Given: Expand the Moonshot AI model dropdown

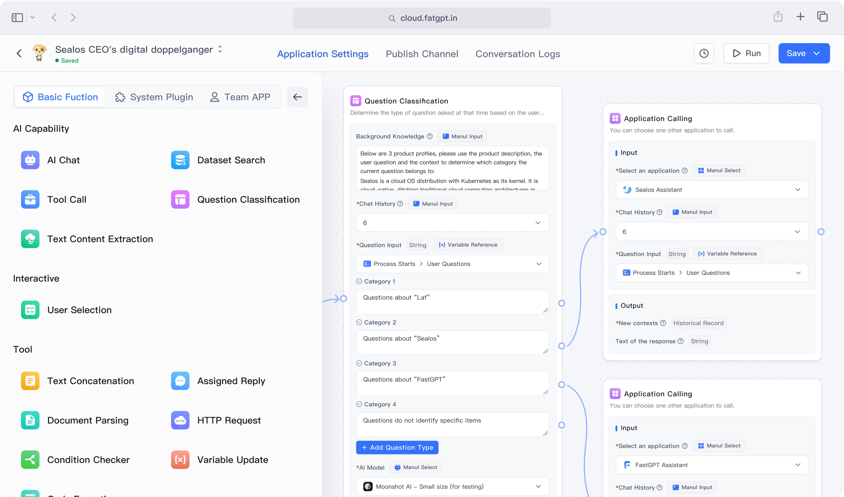Looking at the screenshot, I should 452,487.
